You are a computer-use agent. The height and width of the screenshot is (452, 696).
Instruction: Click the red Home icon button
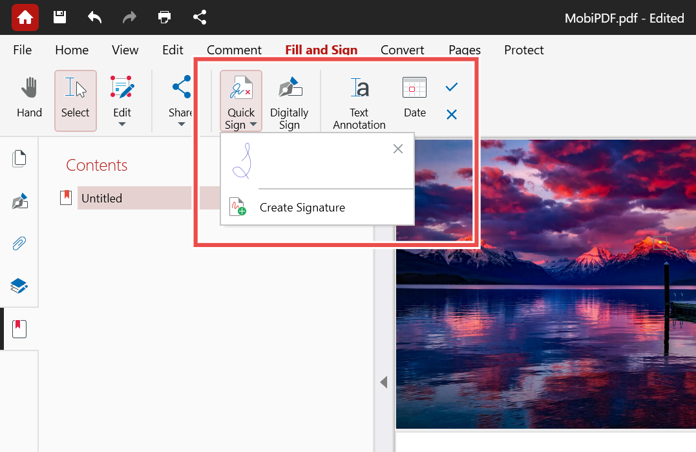click(25, 17)
